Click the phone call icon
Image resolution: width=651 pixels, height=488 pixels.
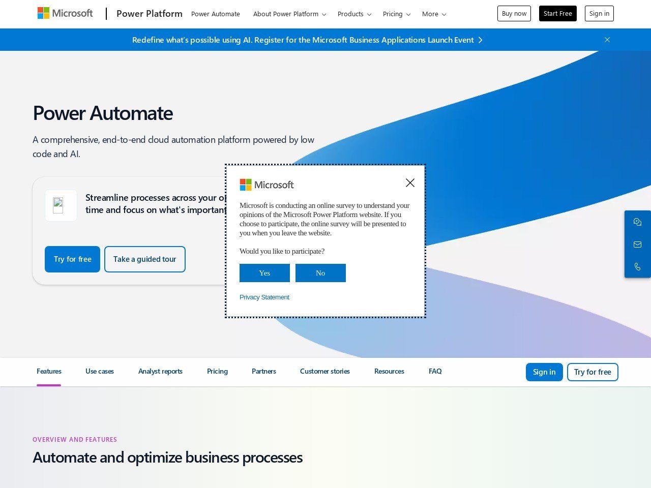(x=637, y=266)
